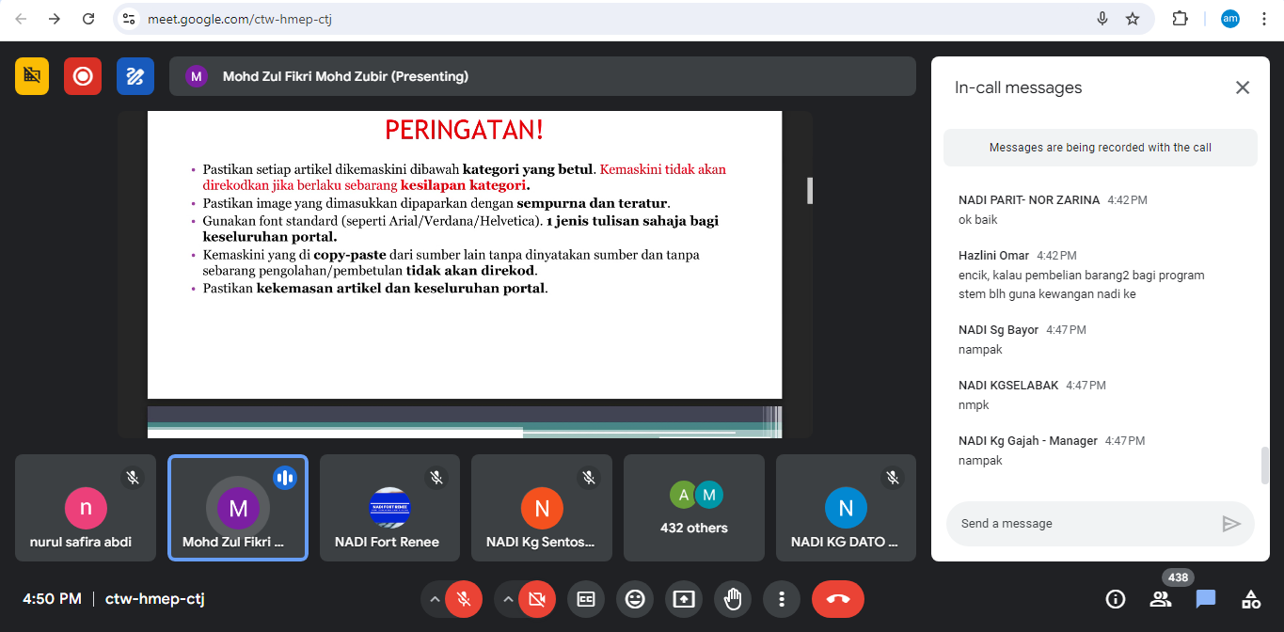Expand audio settings arrow beside microphone
1284x632 pixels.
click(435, 599)
